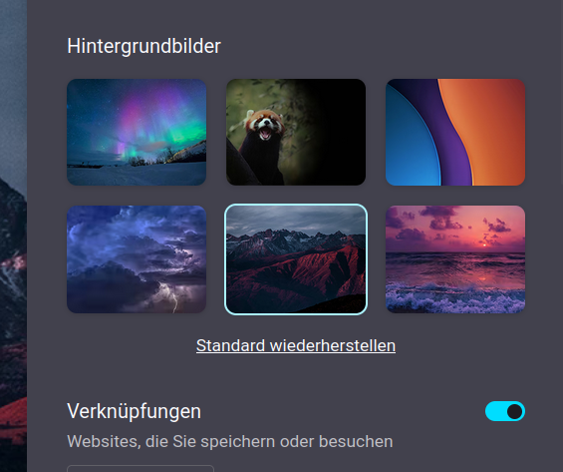Click the orange area of abstract wallpaper
Screen dimensions: 563x472
point(492,130)
